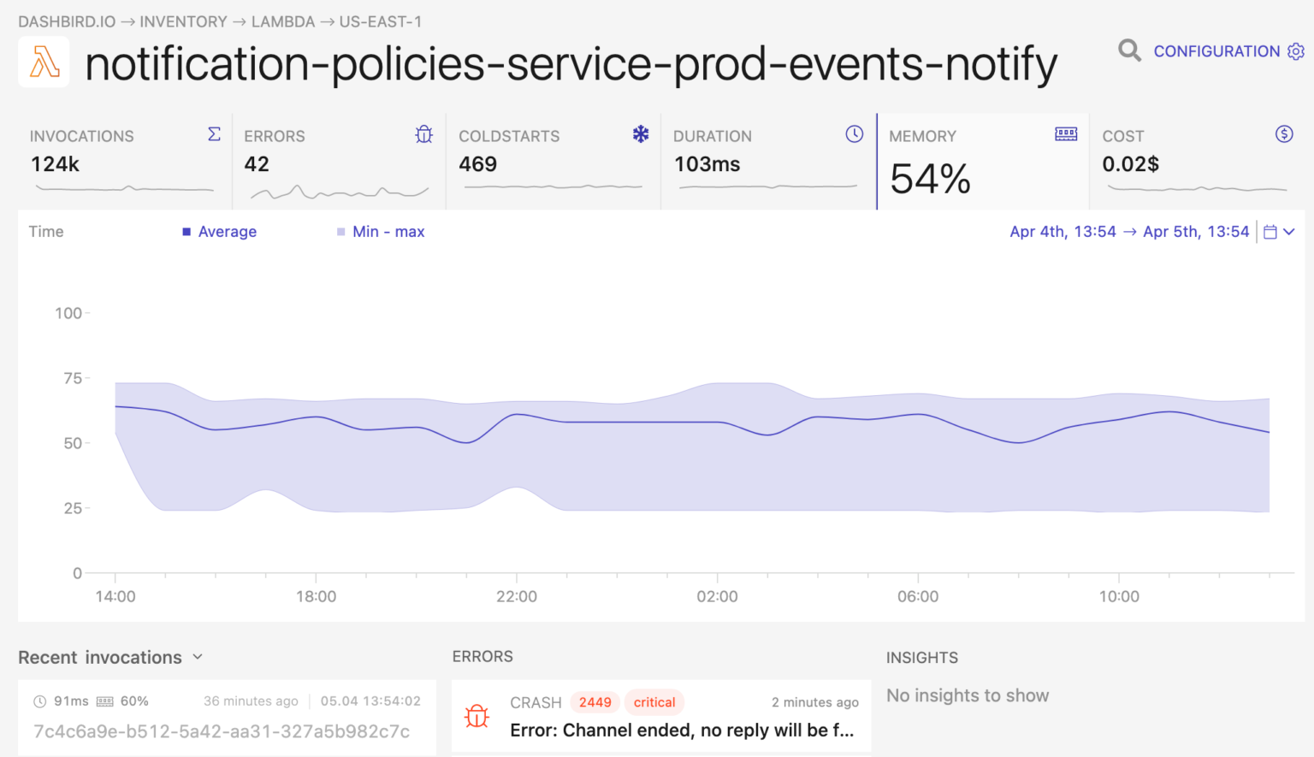Click the Invocations sigma icon
1314x757 pixels.
point(214,134)
